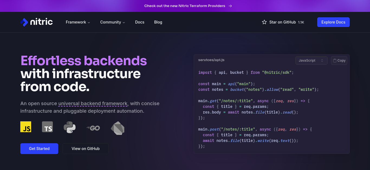Click the Get Started button
Viewport: 370px width, 170px height.
(x=39, y=149)
